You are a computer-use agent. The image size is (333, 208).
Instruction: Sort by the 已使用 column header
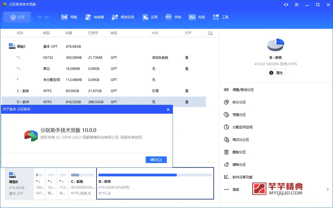pos(93,33)
